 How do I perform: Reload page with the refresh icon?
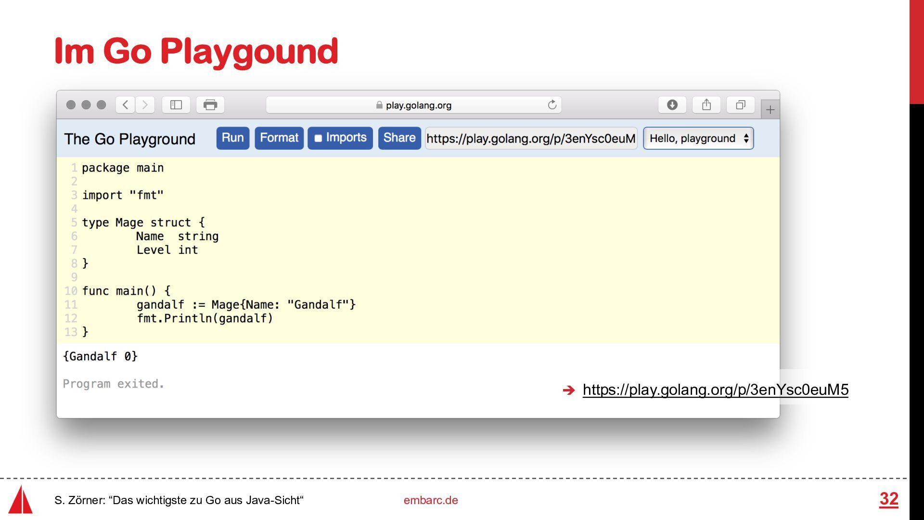tap(552, 104)
